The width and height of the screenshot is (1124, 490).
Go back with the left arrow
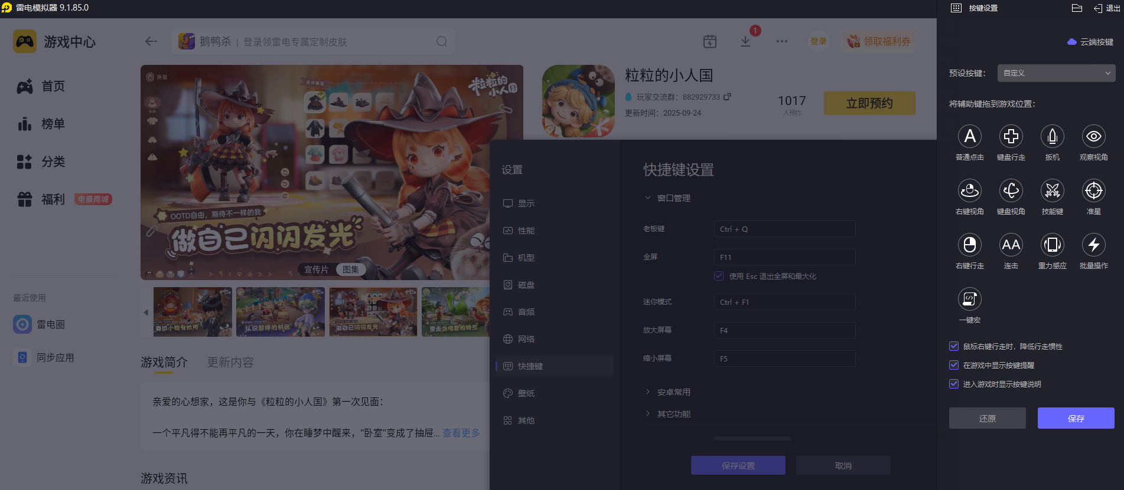pos(151,41)
